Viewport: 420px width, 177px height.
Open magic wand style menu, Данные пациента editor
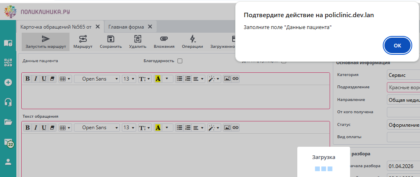(214, 79)
